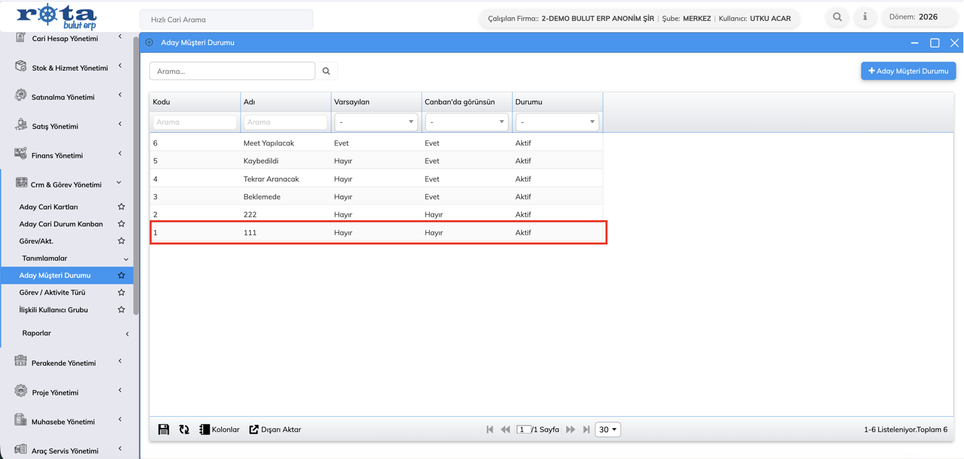964x459 pixels.
Task: Open the info icon in top bar
Action: 865,17
